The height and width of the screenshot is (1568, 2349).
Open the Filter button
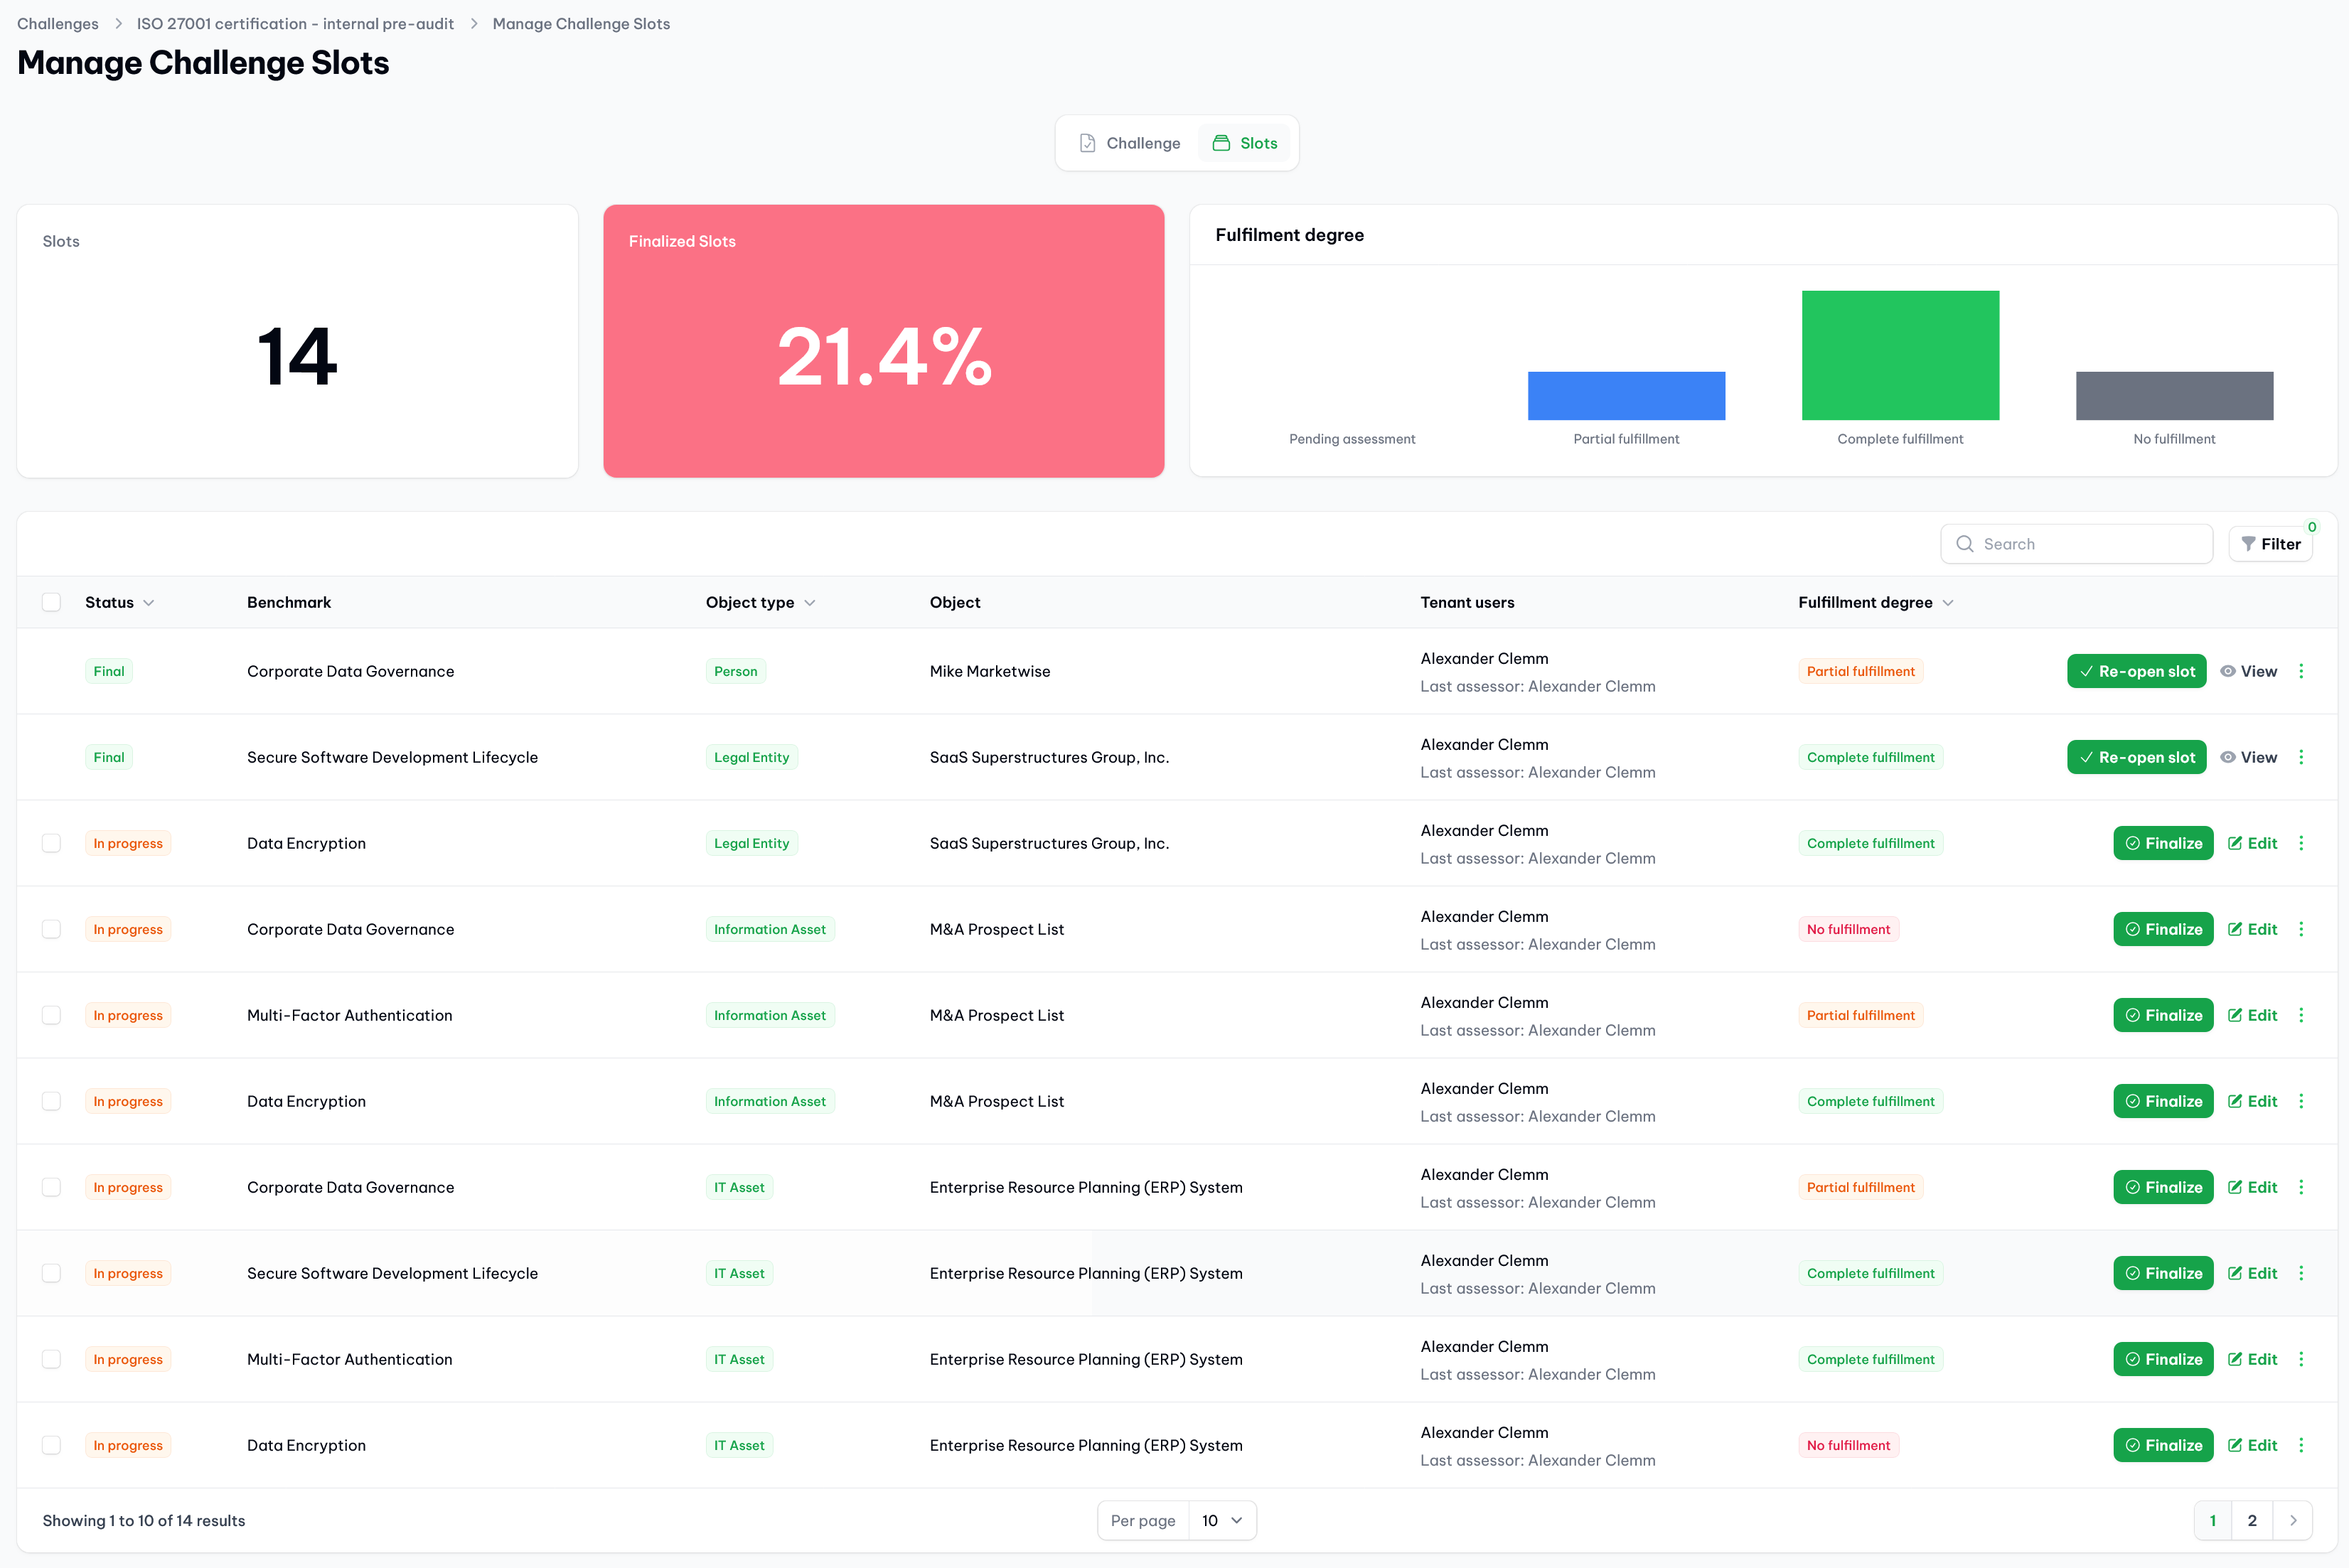coord(2270,544)
